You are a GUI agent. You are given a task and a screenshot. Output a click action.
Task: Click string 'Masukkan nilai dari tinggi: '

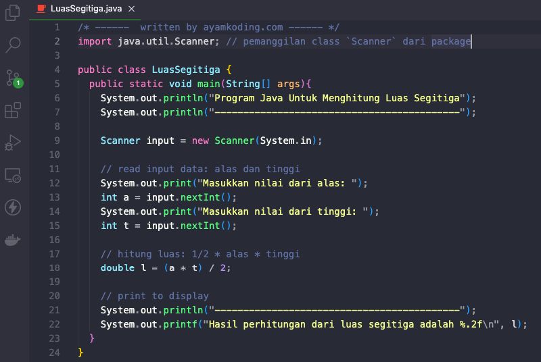point(283,211)
